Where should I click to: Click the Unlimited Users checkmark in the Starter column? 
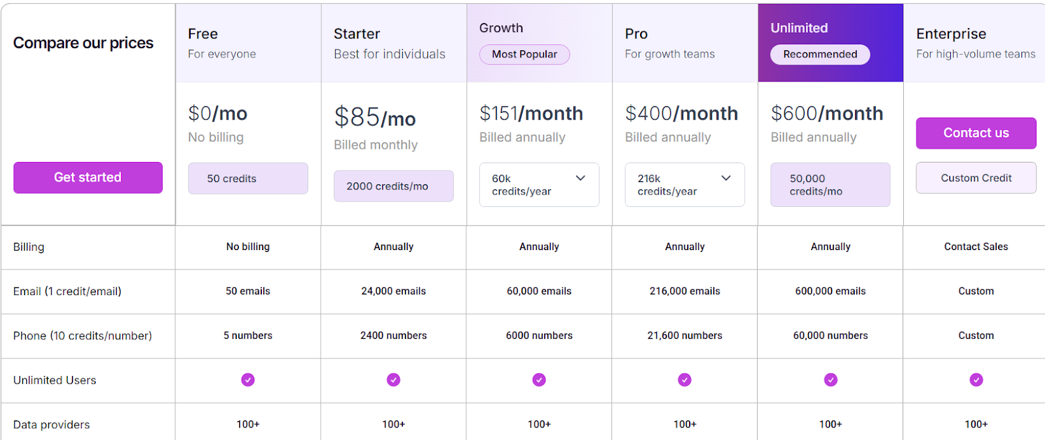click(x=393, y=380)
